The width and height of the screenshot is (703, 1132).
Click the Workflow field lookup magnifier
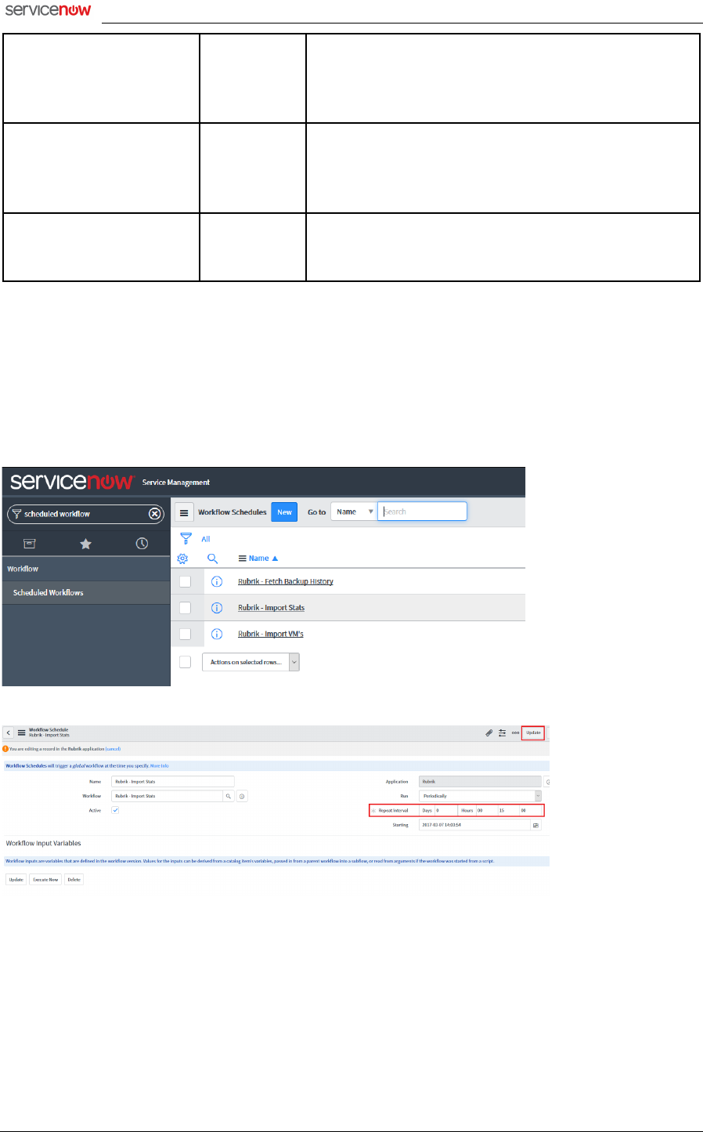(229, 796)
